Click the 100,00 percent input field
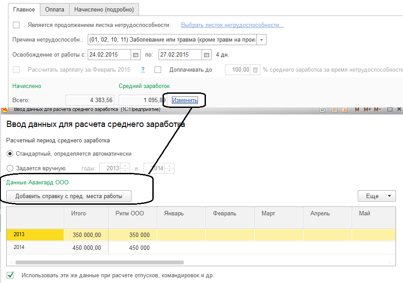The height and width of the screenshot is (283, 403). [238, 70]
